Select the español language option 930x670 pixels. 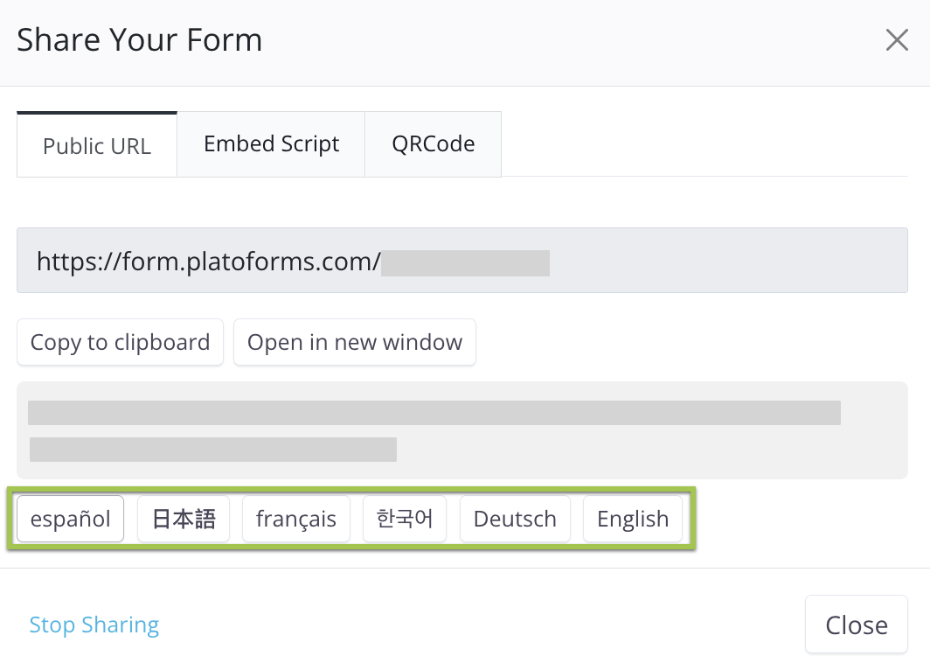pos(69,519)
